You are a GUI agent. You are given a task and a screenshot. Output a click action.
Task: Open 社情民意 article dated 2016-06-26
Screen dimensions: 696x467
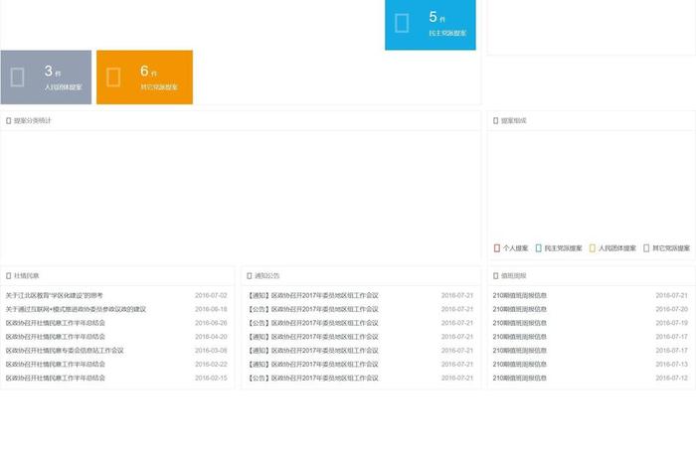tap(55, 323)
